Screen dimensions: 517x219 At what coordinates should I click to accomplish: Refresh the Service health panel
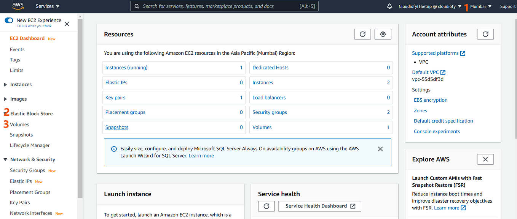266,206
